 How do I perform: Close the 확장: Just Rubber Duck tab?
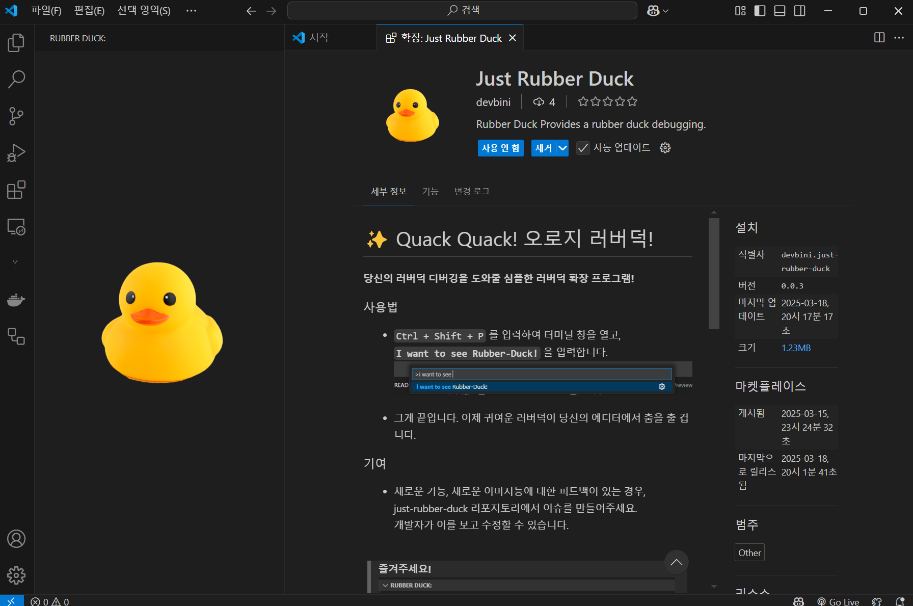(x=513, y=38)
